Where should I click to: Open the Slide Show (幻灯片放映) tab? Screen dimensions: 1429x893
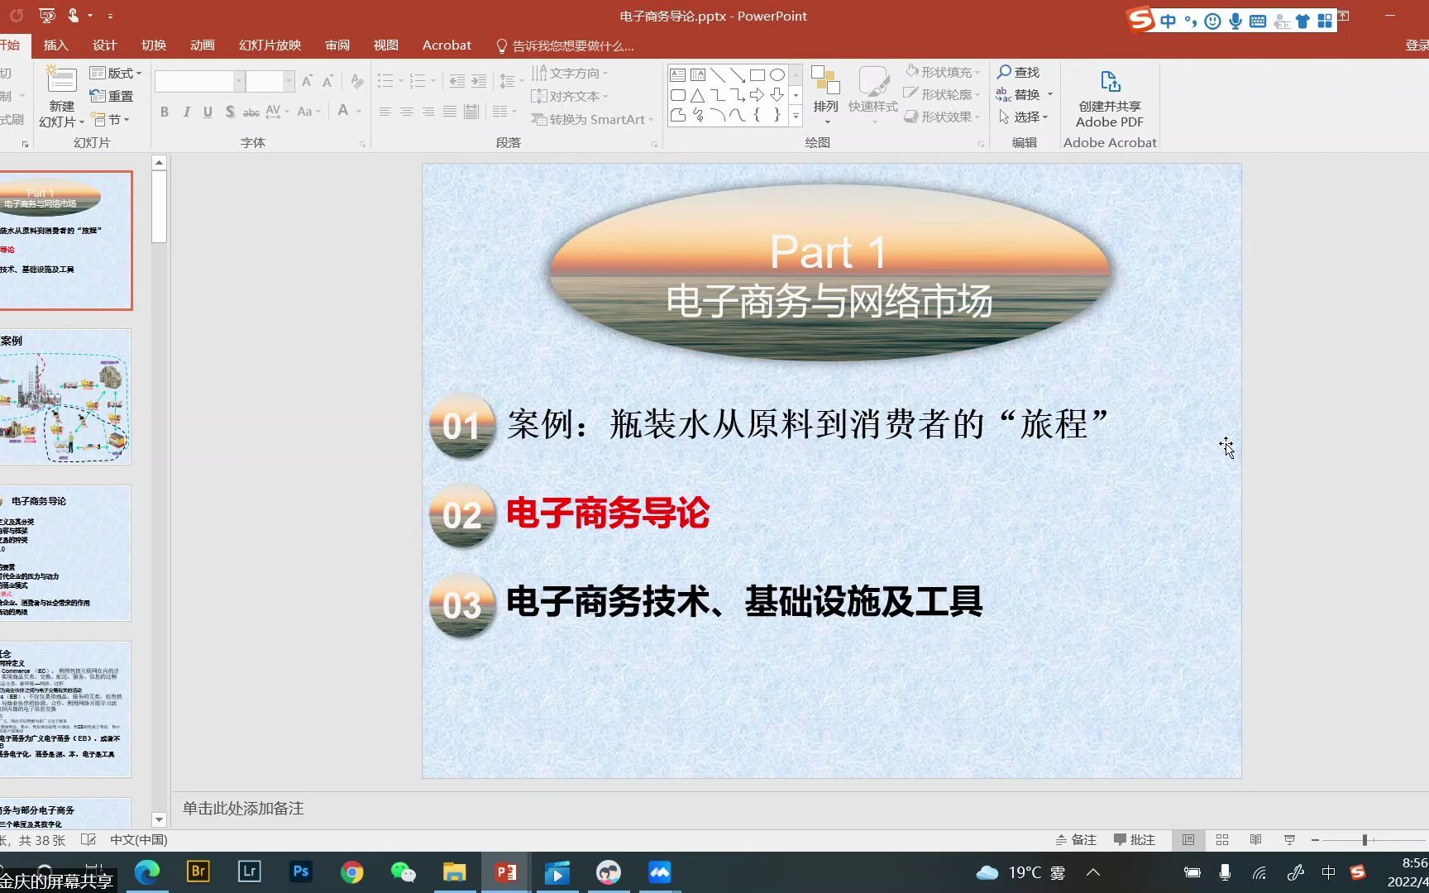pos(270,45)
